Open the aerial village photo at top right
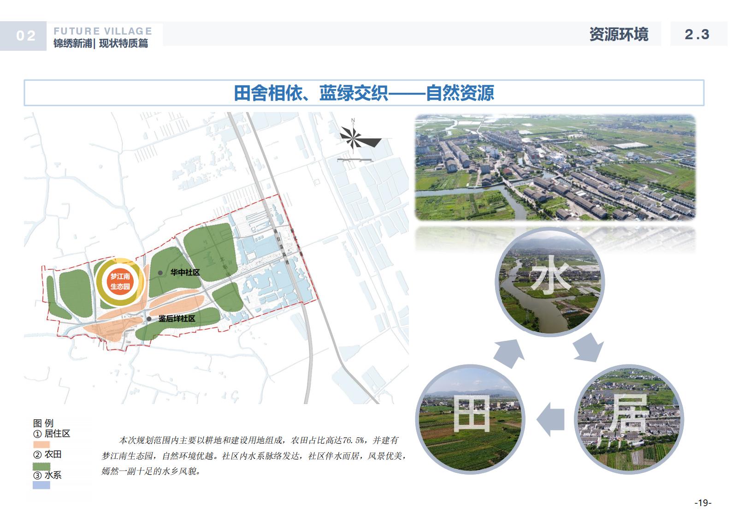This screenshot has height=518, width=732. [555, 167]
